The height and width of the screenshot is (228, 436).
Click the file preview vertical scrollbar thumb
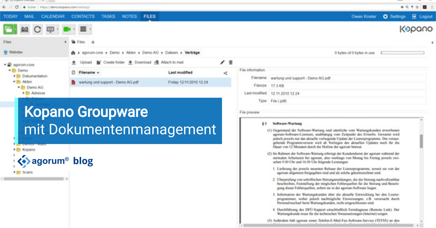421,141
